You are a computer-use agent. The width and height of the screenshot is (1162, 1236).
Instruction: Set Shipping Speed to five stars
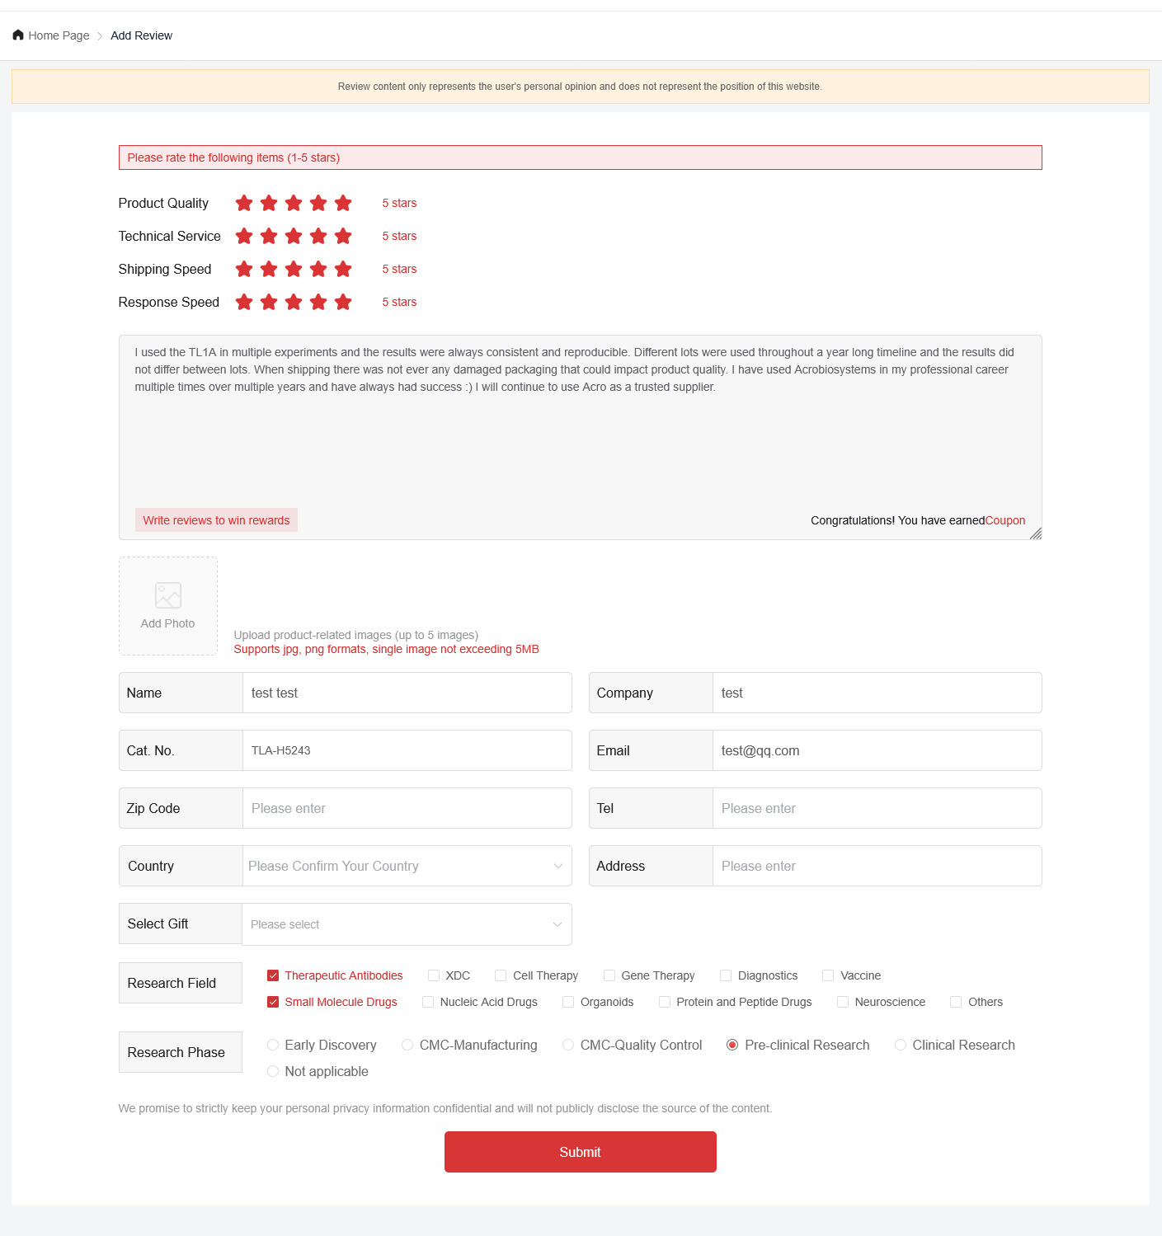pyautogui.click(x=343, y=269)
